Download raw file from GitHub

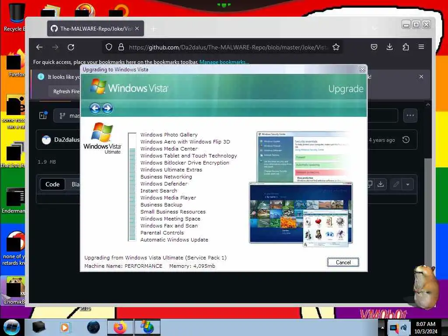[x=380, y=184]
